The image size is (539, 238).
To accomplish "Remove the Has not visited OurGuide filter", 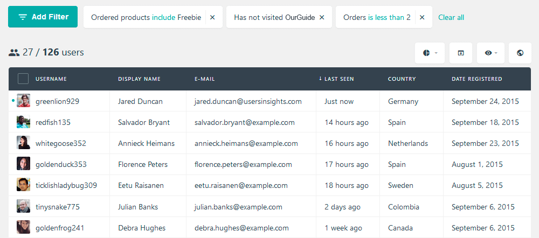I will coord(322,17).
